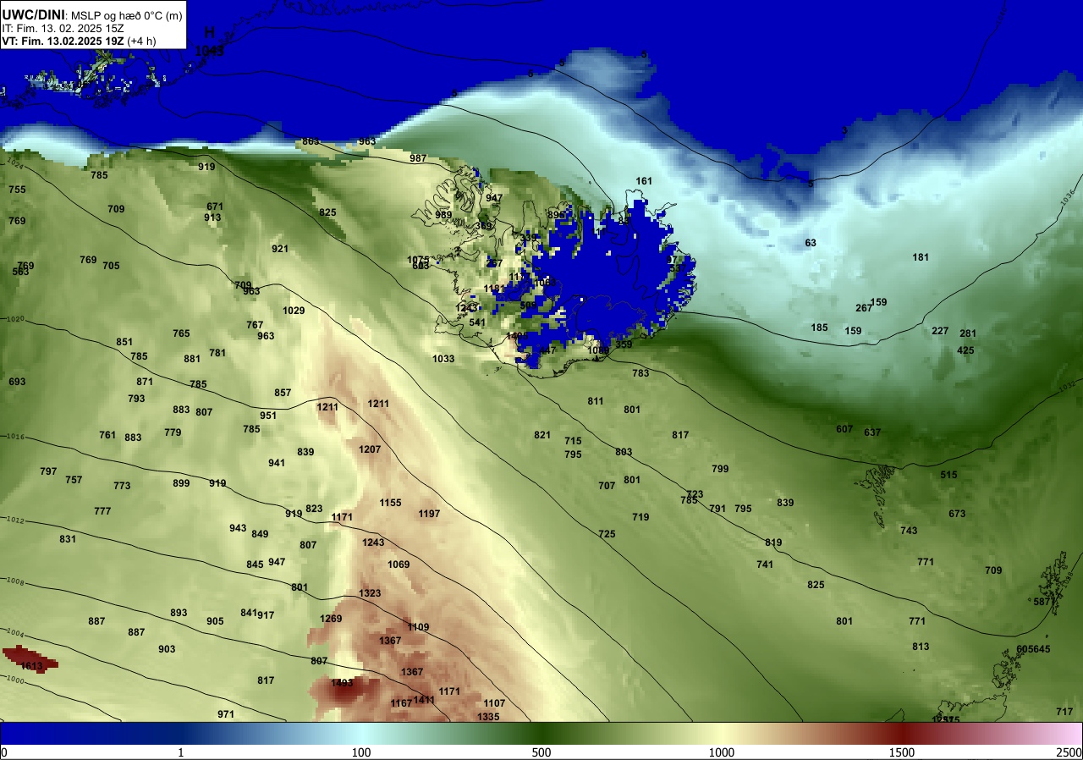Click the 903 height value
1083x760 pixels.
tap(167, 649)
